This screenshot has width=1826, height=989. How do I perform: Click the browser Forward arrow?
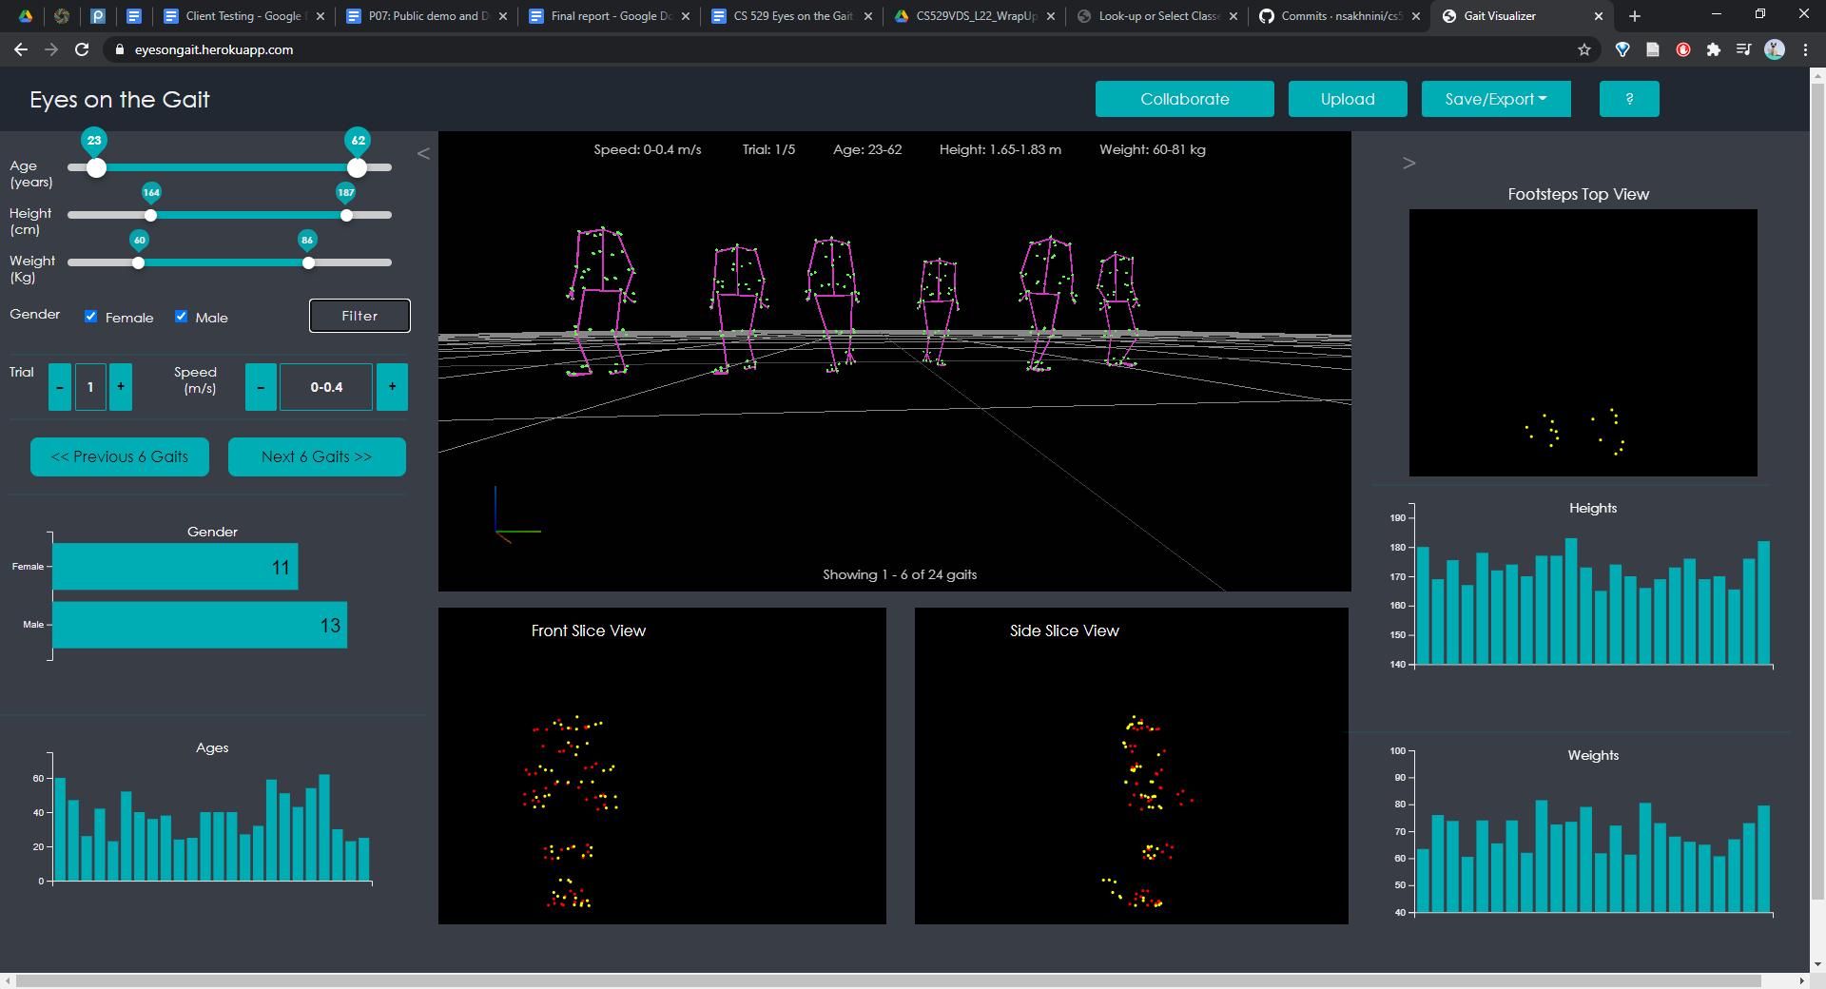click(x=51, y=49)
